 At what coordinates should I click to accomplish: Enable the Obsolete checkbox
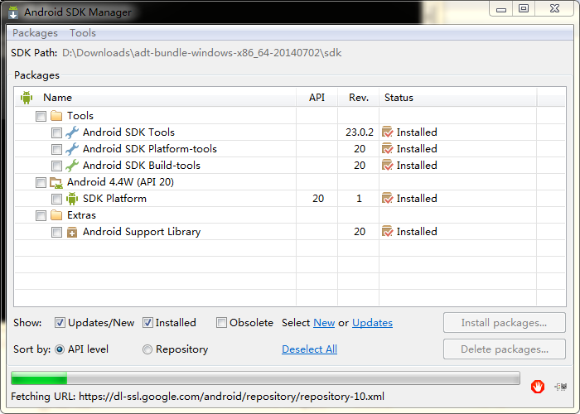(221, 323)
